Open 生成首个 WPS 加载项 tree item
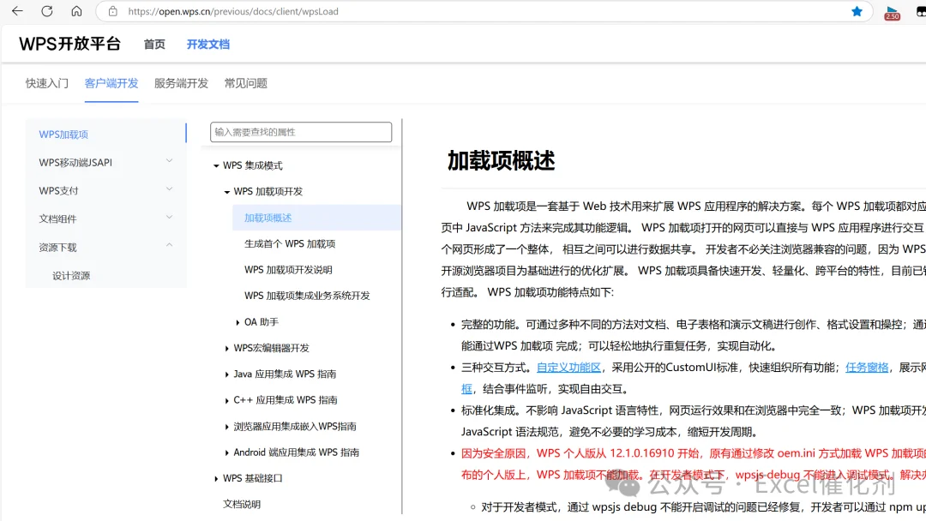Image resolution: width=926 pixels, height=521 pixels. 290,243
